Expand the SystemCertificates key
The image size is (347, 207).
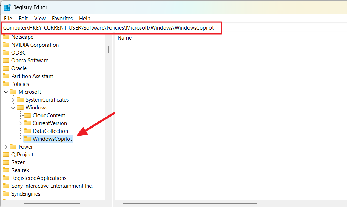click(x=13, y=99)
